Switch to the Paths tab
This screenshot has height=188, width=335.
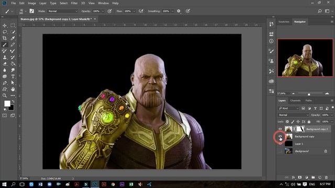point(308,101)
